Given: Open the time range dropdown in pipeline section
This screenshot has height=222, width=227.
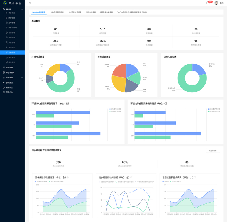Looking at the screenshot, I should tap(213, 151).
